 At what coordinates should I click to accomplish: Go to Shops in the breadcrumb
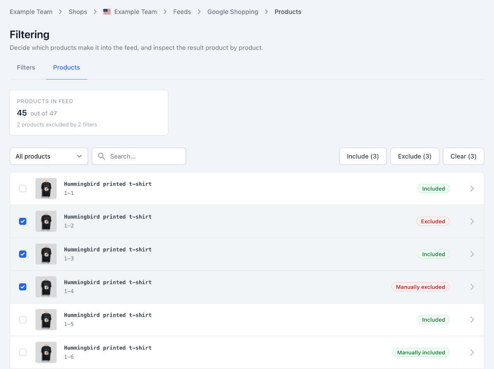pyautogui.click(x=78, y=12)
